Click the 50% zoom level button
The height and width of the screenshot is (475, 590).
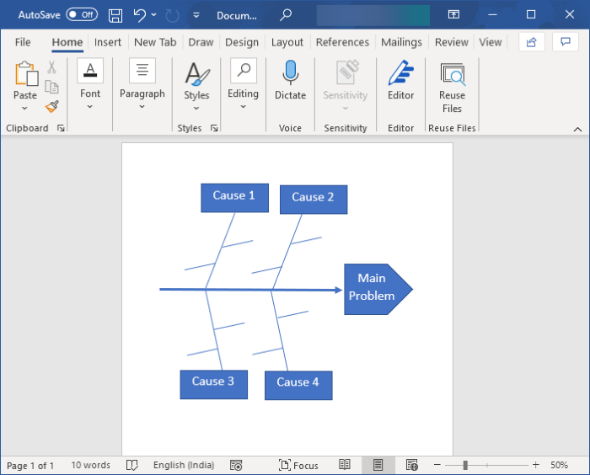point(559,465)
